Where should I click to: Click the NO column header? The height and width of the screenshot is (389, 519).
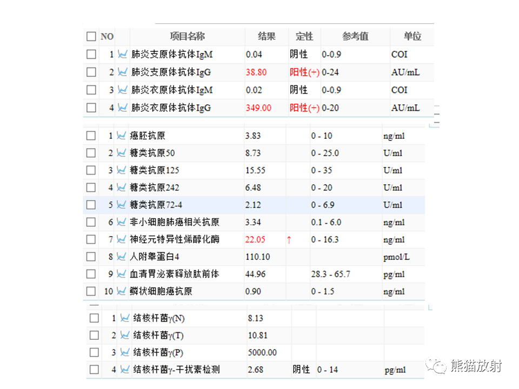(107, 36)
